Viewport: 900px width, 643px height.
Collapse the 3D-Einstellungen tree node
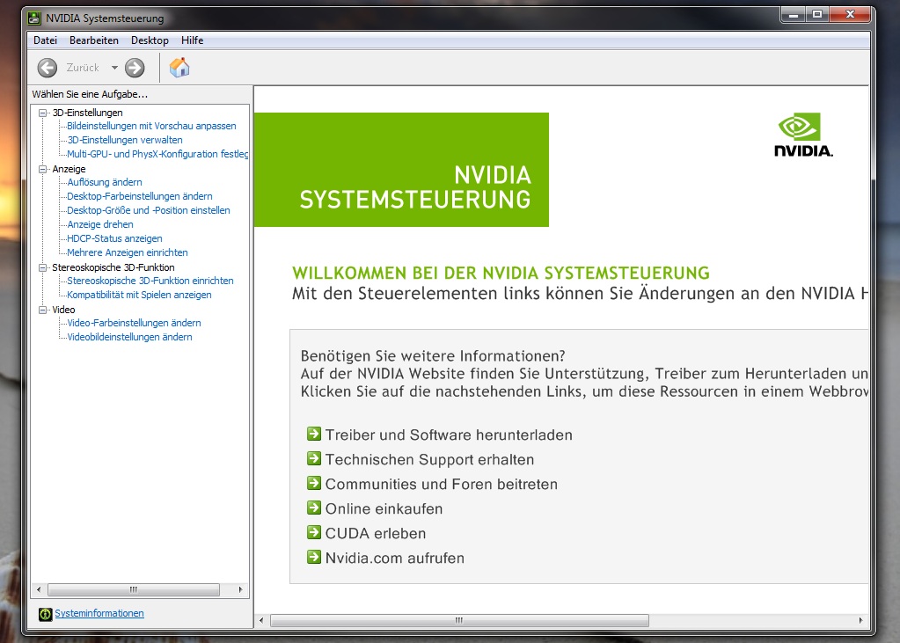pyautogui.click(x=42, y=113)
